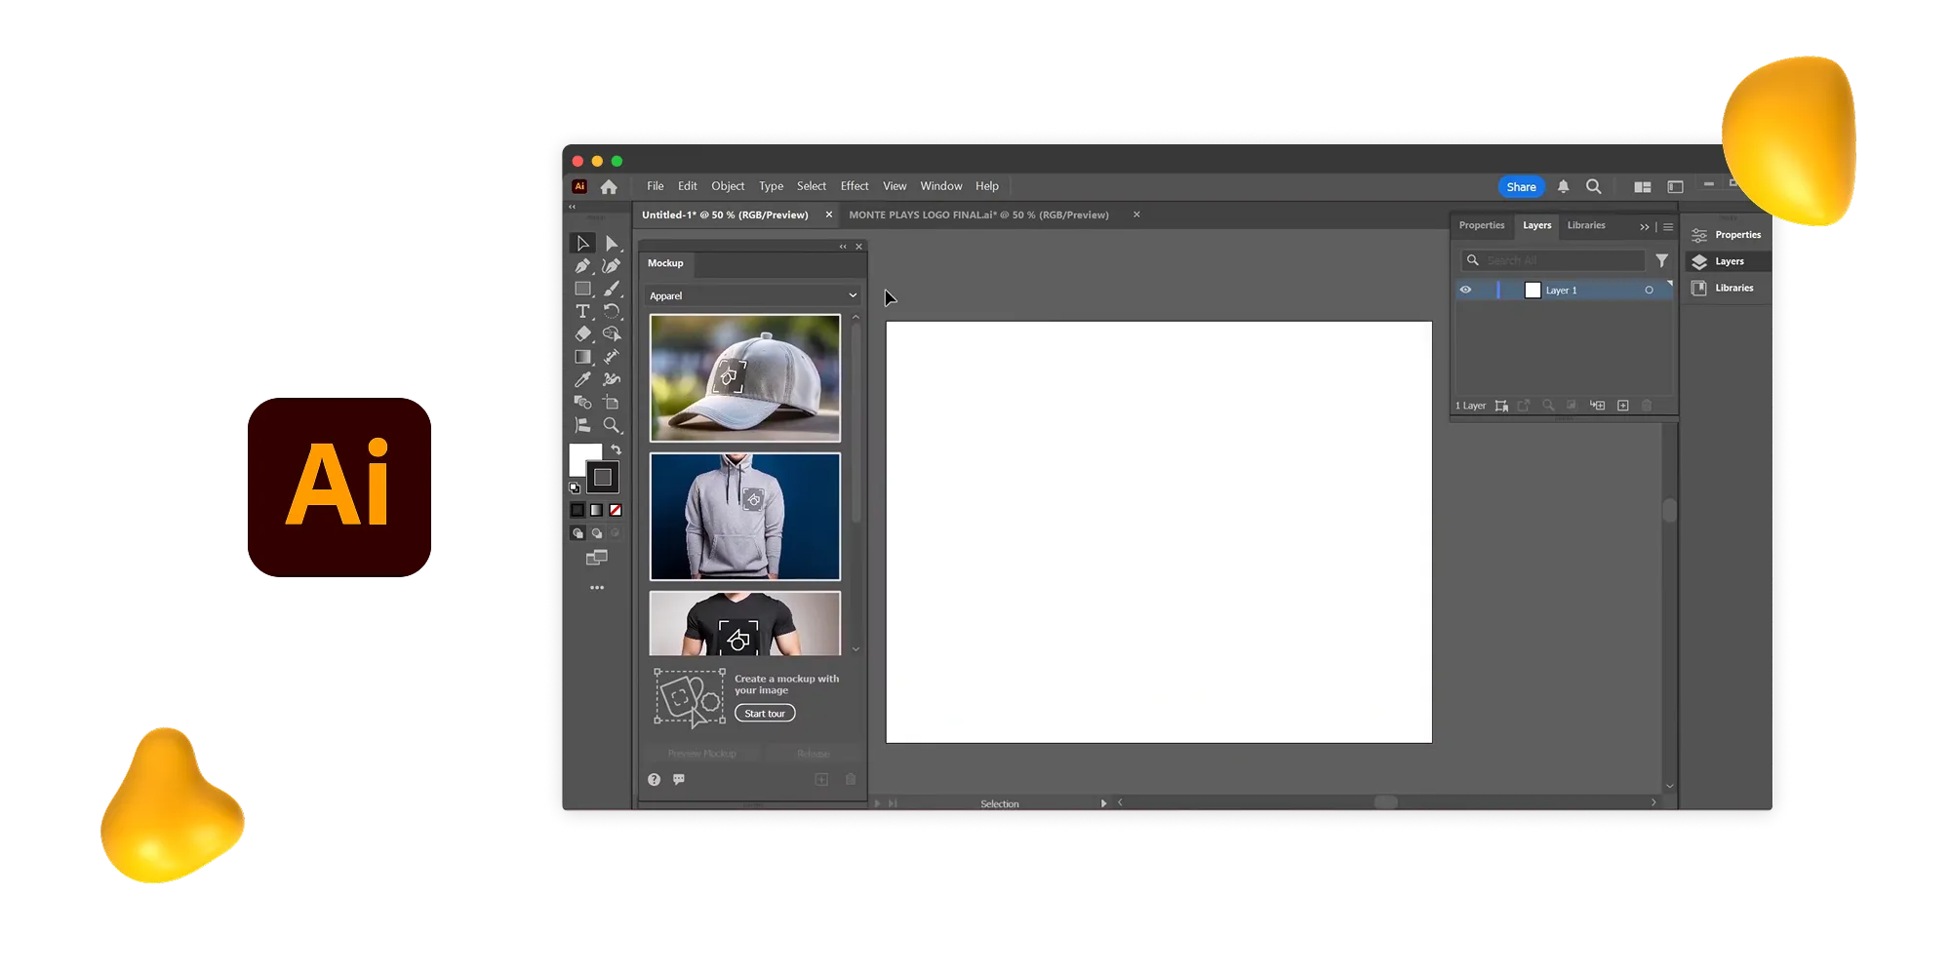The height and width of the screenshot is (975, 1951).
Task: Open the Apparel mockup category dropdown
Action: 752,294
